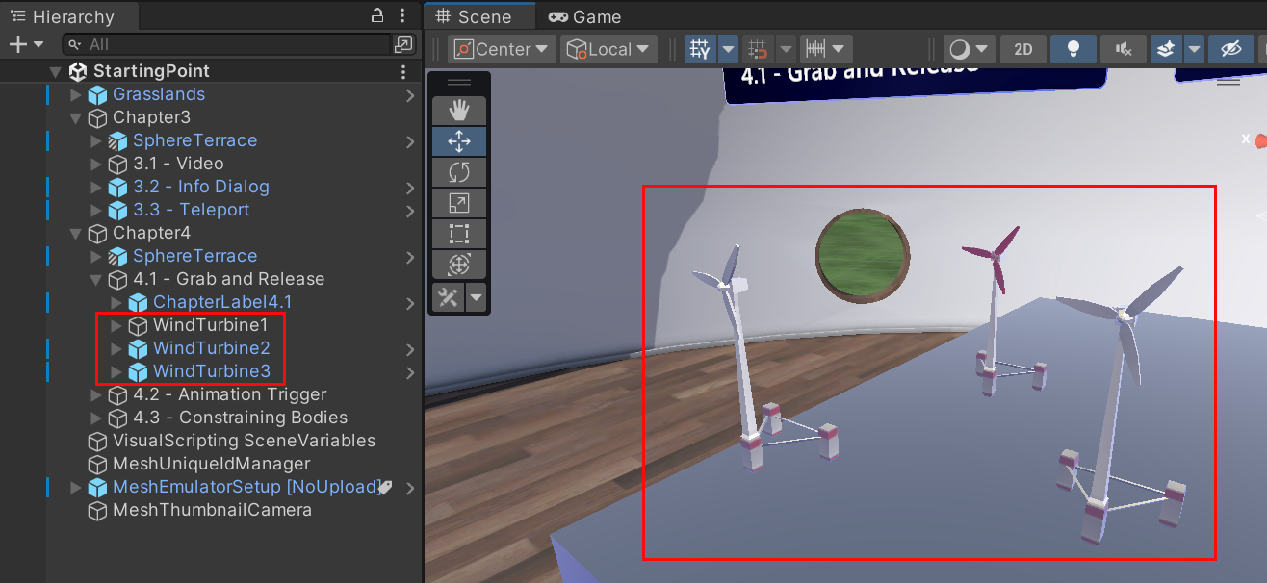
Task: Click the Hierarchy search field
Action: pos(226,44)
